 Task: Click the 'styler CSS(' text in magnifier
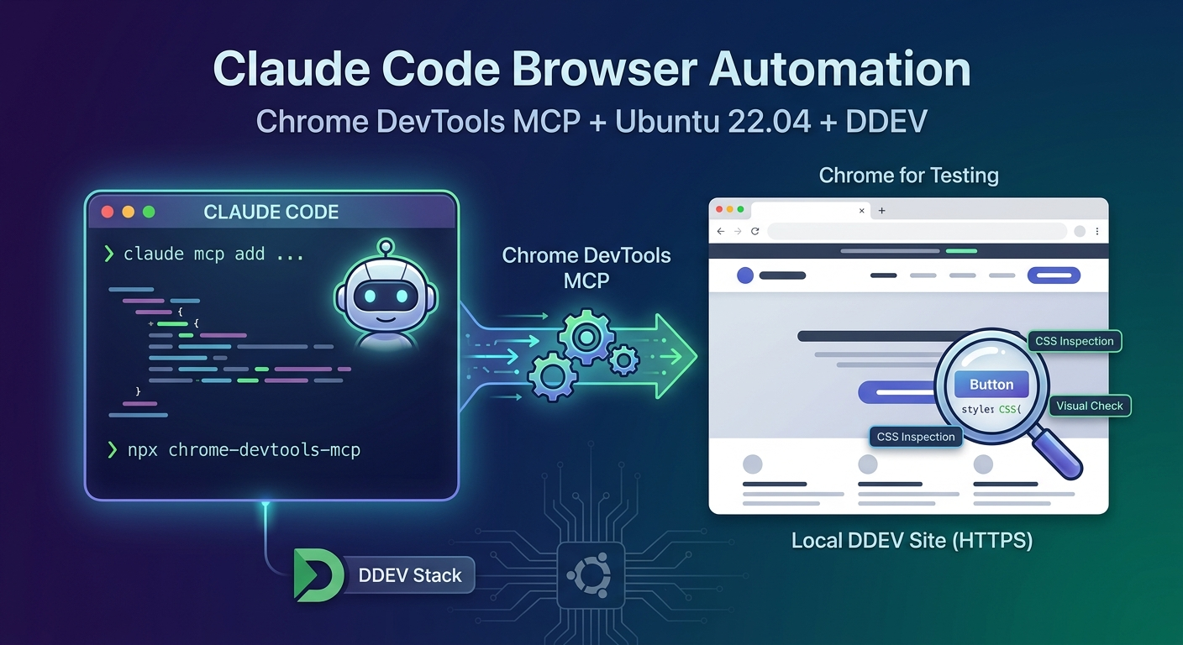point(991,410)
